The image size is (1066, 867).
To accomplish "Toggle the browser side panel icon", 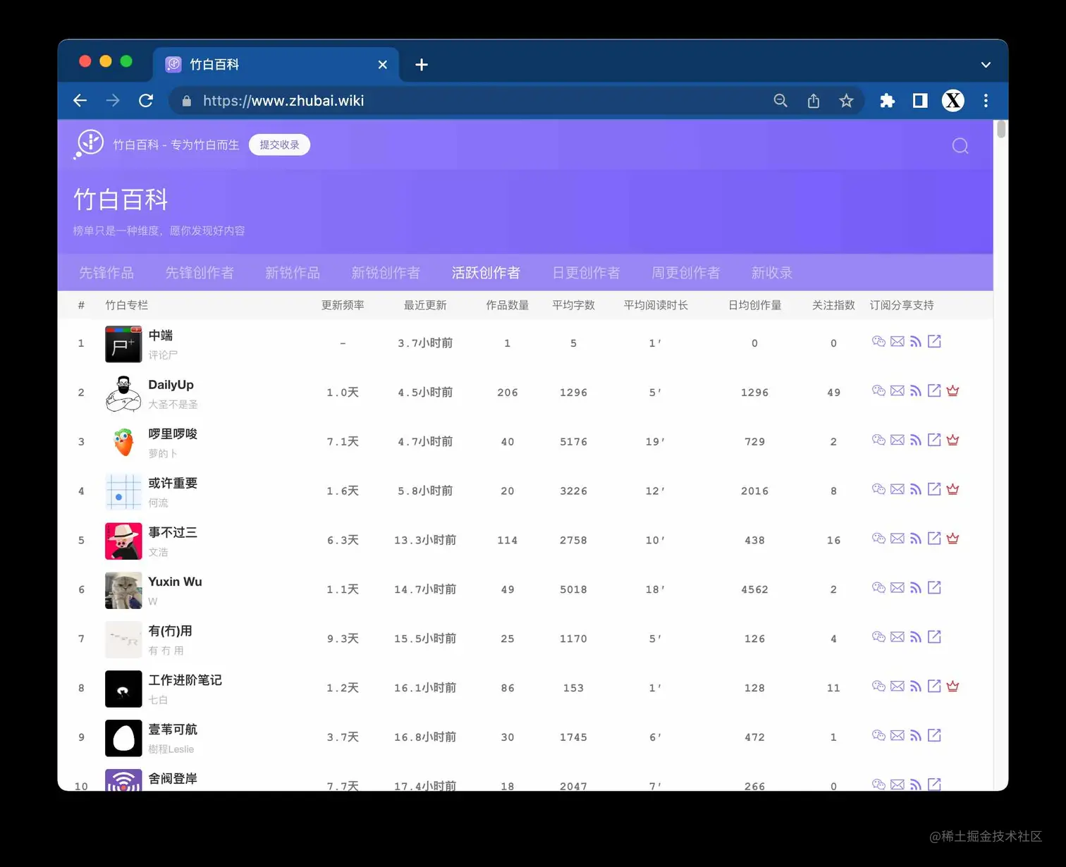I will (920, 101).
